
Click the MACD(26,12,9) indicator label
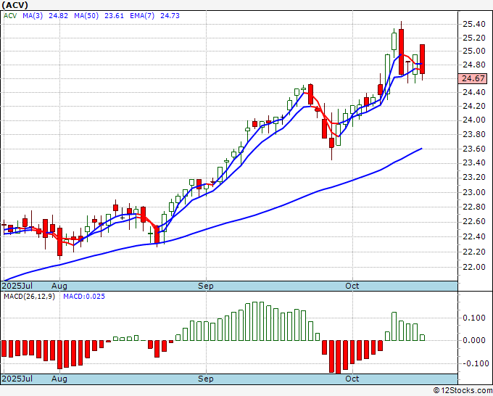pyautogui.click(x=29, y=297)
